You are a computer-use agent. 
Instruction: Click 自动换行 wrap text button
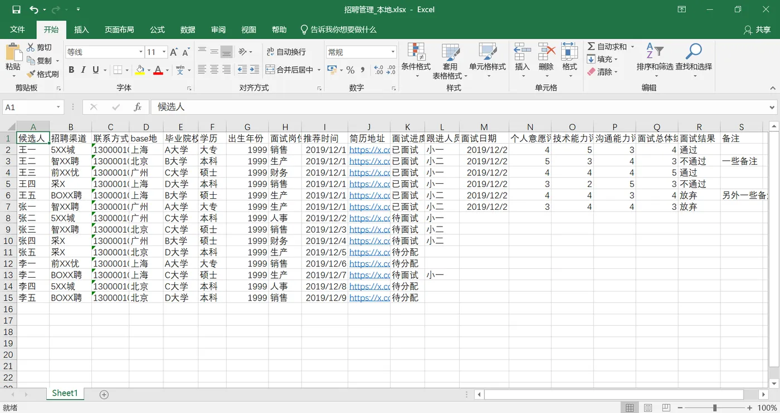pyautogui.click(x=286, y=52)
